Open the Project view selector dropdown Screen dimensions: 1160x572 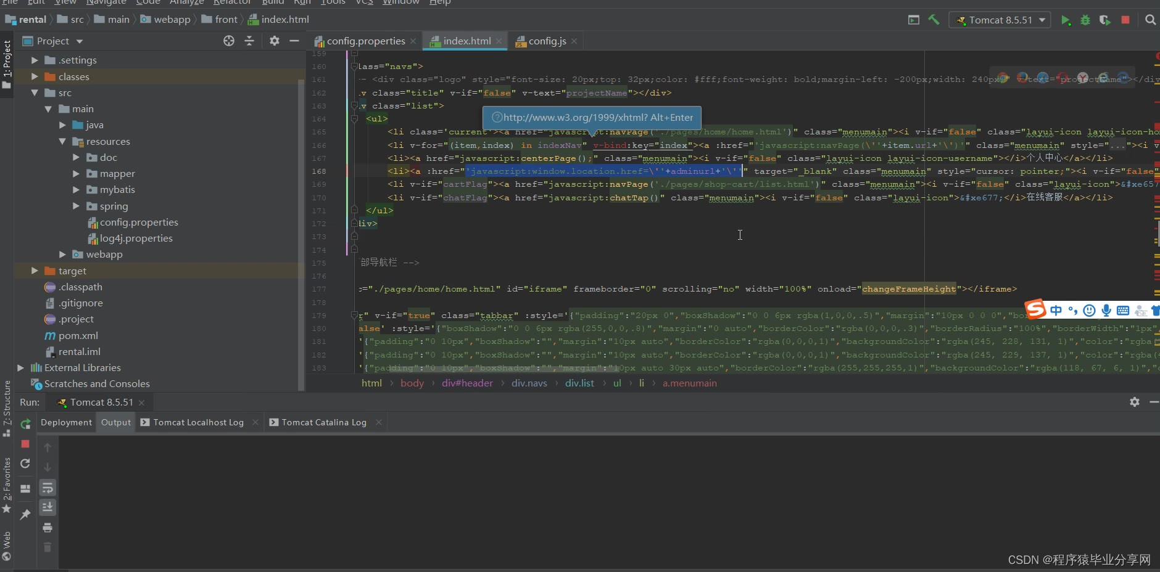[52, 41]
